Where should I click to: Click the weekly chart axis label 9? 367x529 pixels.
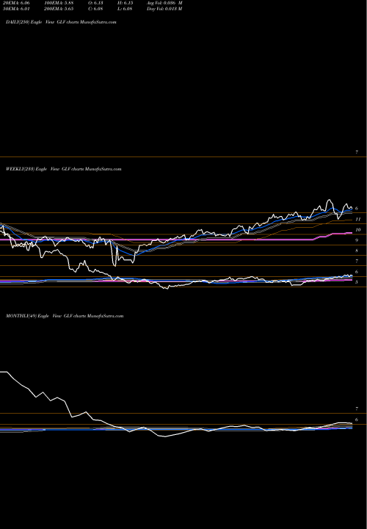357,240
